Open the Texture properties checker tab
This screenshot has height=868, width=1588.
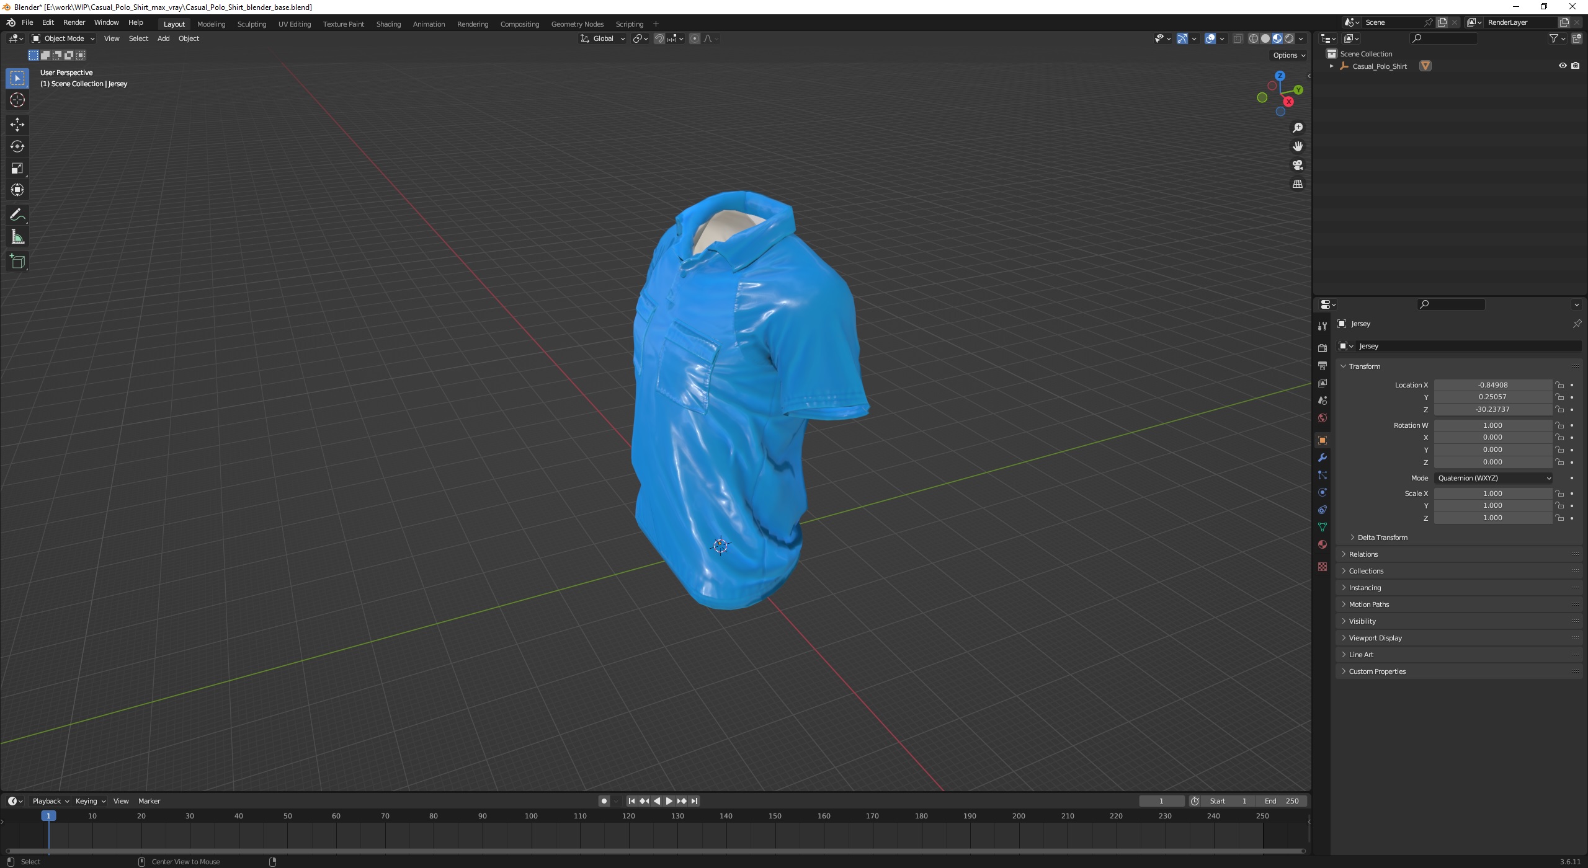[1323, 567]
